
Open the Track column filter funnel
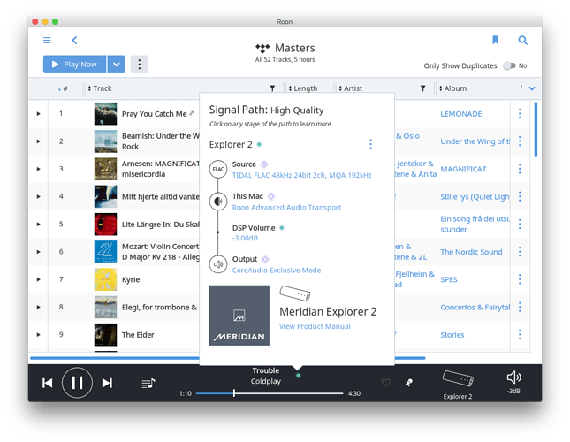tap(272, 88)
